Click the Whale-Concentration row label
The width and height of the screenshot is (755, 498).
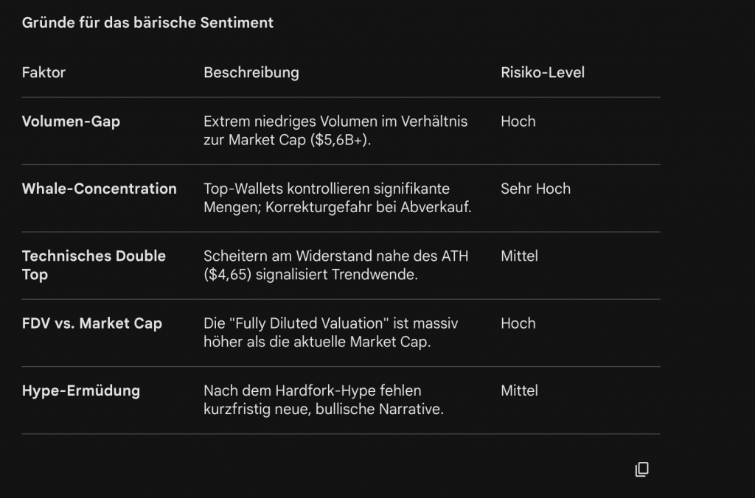[x=100, y=189]
